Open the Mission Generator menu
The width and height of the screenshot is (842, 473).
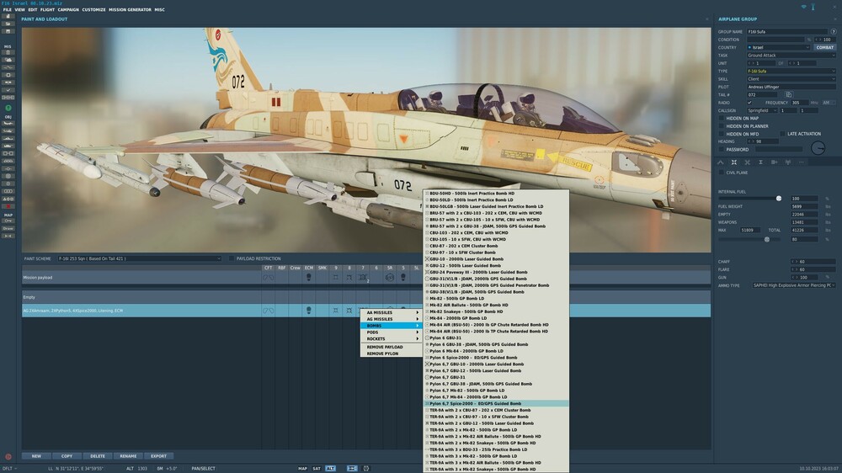(x=130, y=9)
